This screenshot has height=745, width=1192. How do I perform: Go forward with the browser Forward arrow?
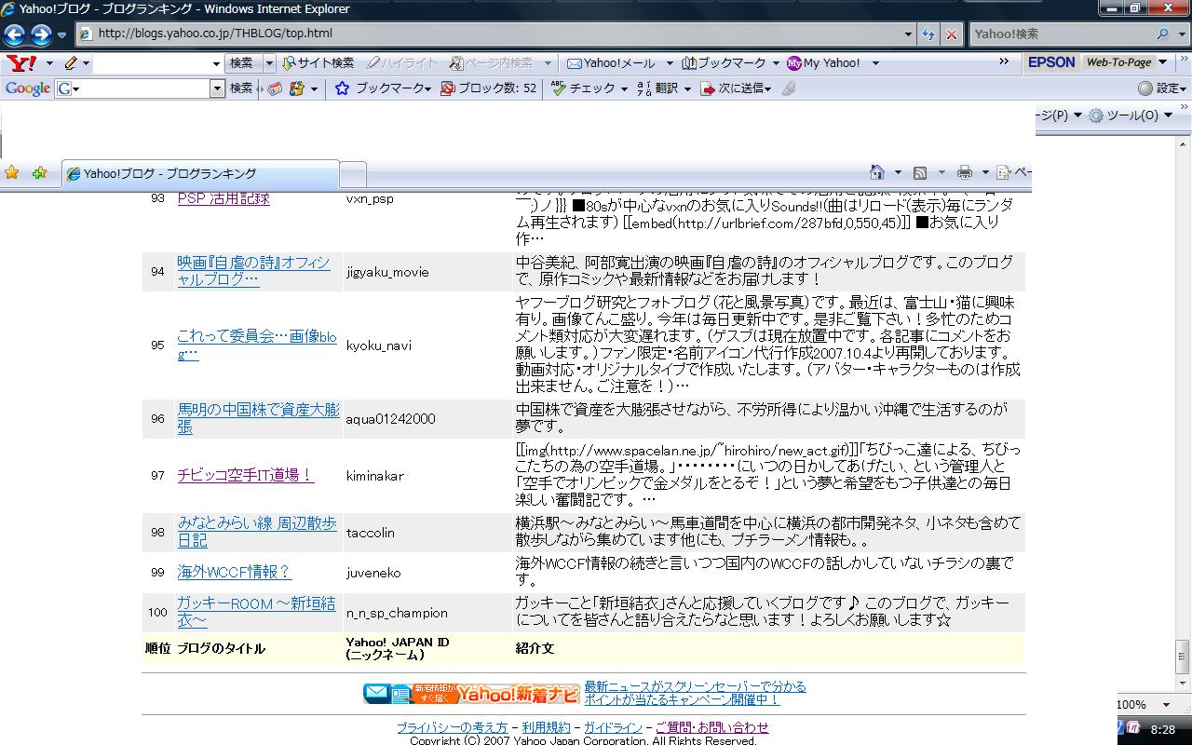(41, 34)
